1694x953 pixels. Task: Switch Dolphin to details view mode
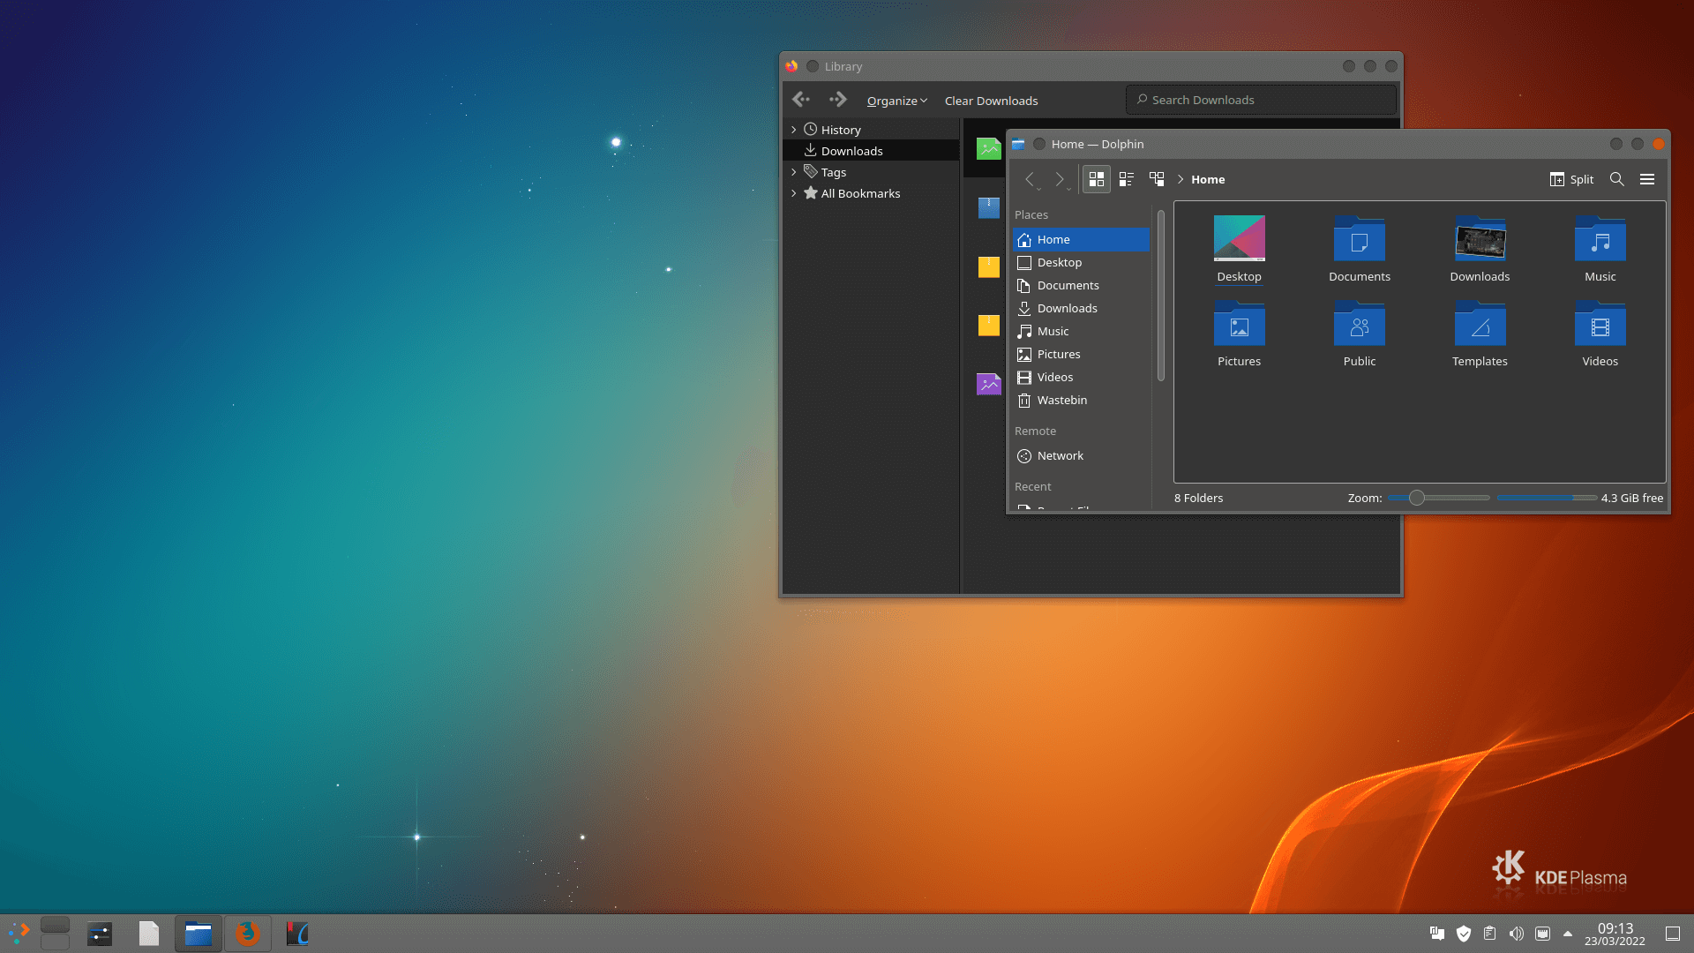click(x=1126, y=179)
